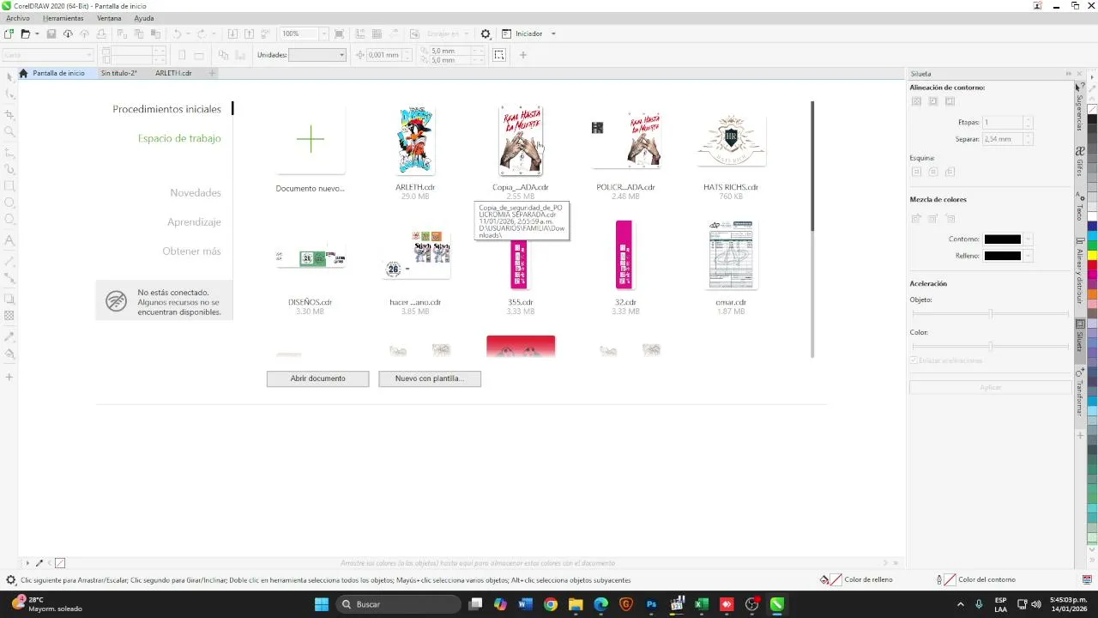Click the New document icon in toolbar
The height and width of the screenshot is (618, 1098).
(x=9, y=34)
